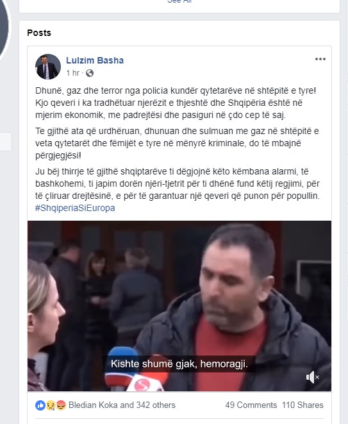The width and height of the screenshot is (348, 424).
Task: View the 110 Shares list
Action: pos(302,405)
